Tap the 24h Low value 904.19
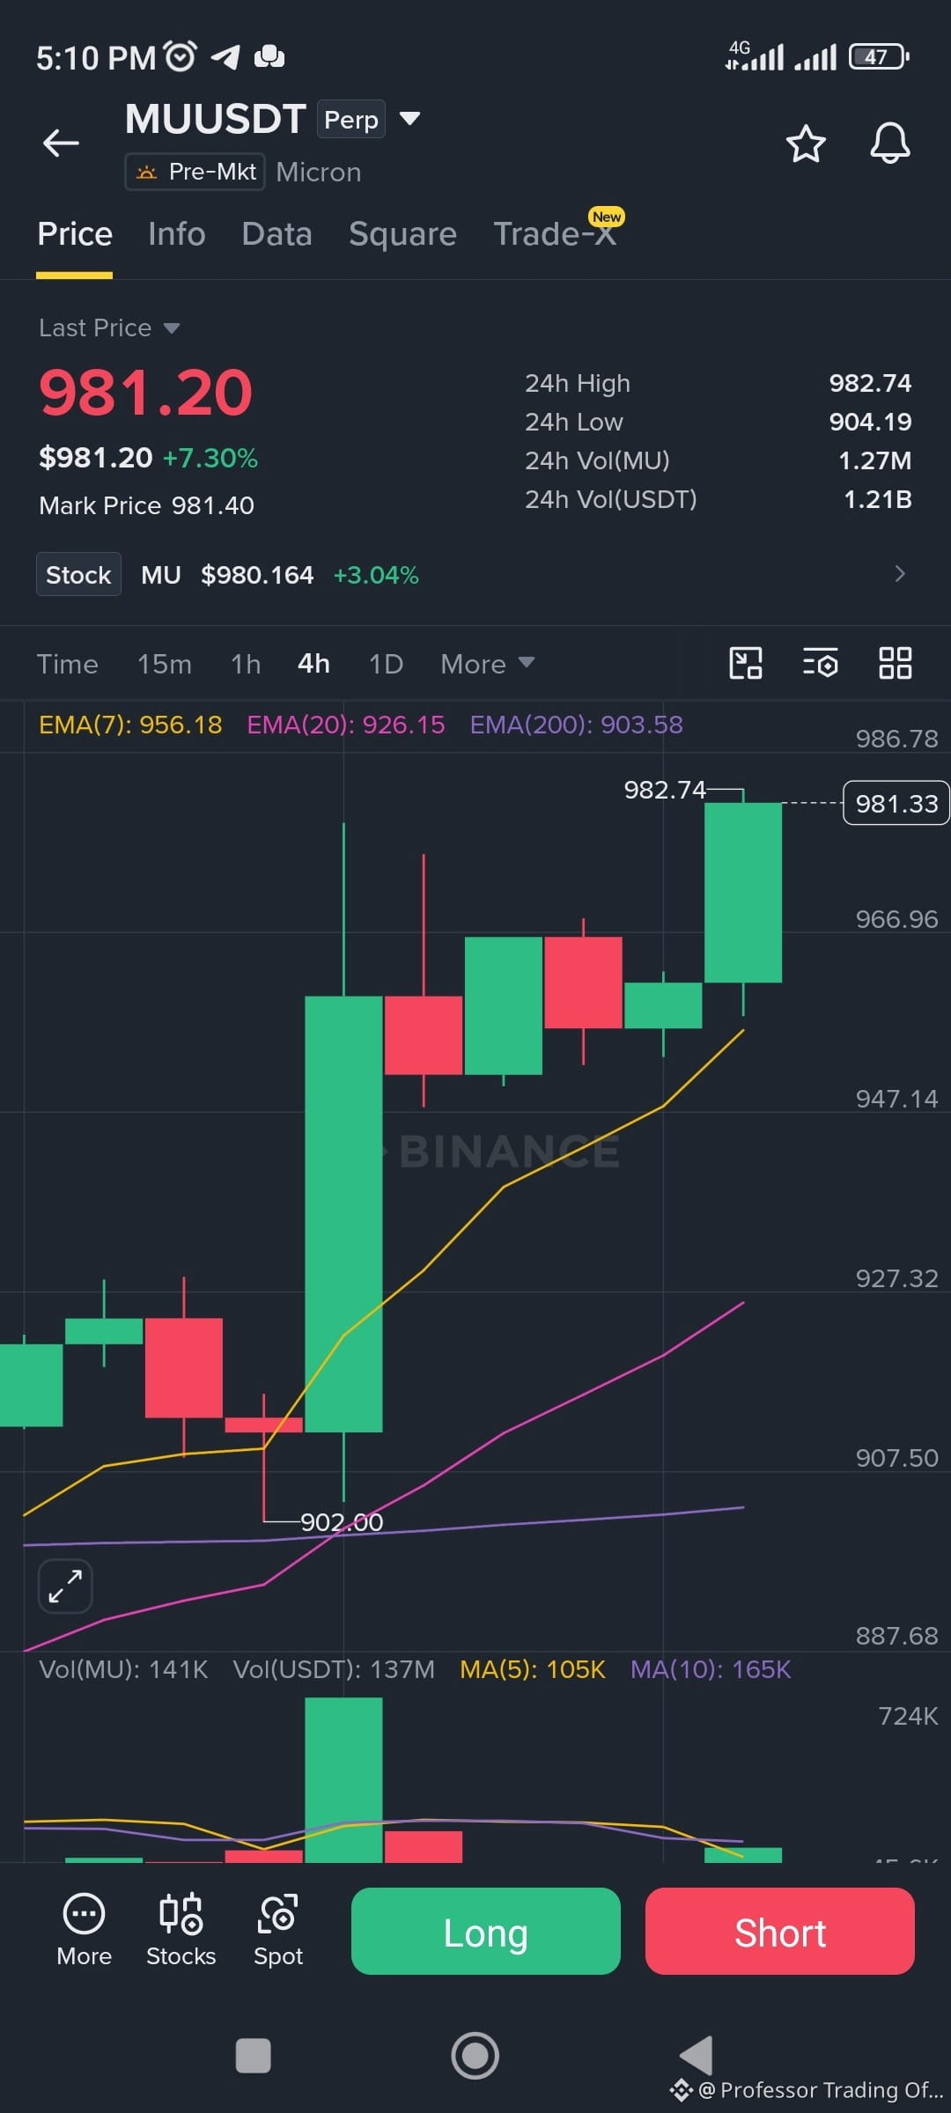Screen dimensions: 951x2113 [x=870, y=422]
